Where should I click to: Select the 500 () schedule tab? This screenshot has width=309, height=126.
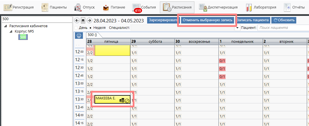coord(92,35)
